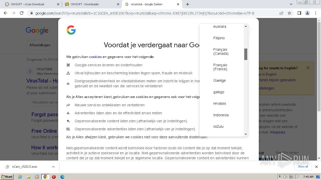
Task: Click the browser forward arrow
Action: [x=14, y=13]
